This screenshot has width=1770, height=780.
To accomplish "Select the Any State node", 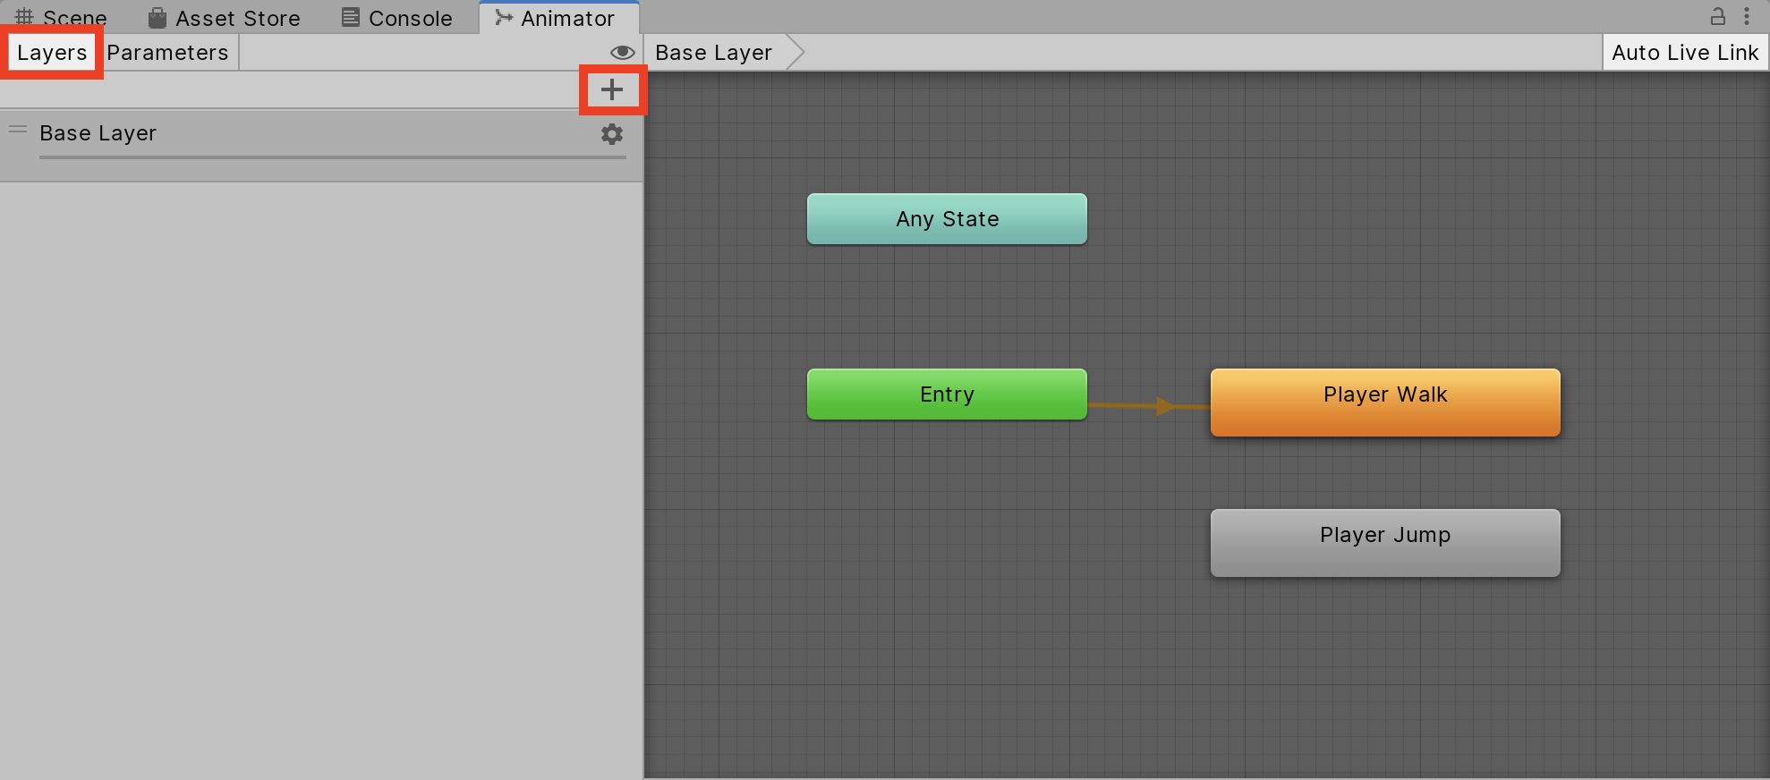I will pos(947,219).
